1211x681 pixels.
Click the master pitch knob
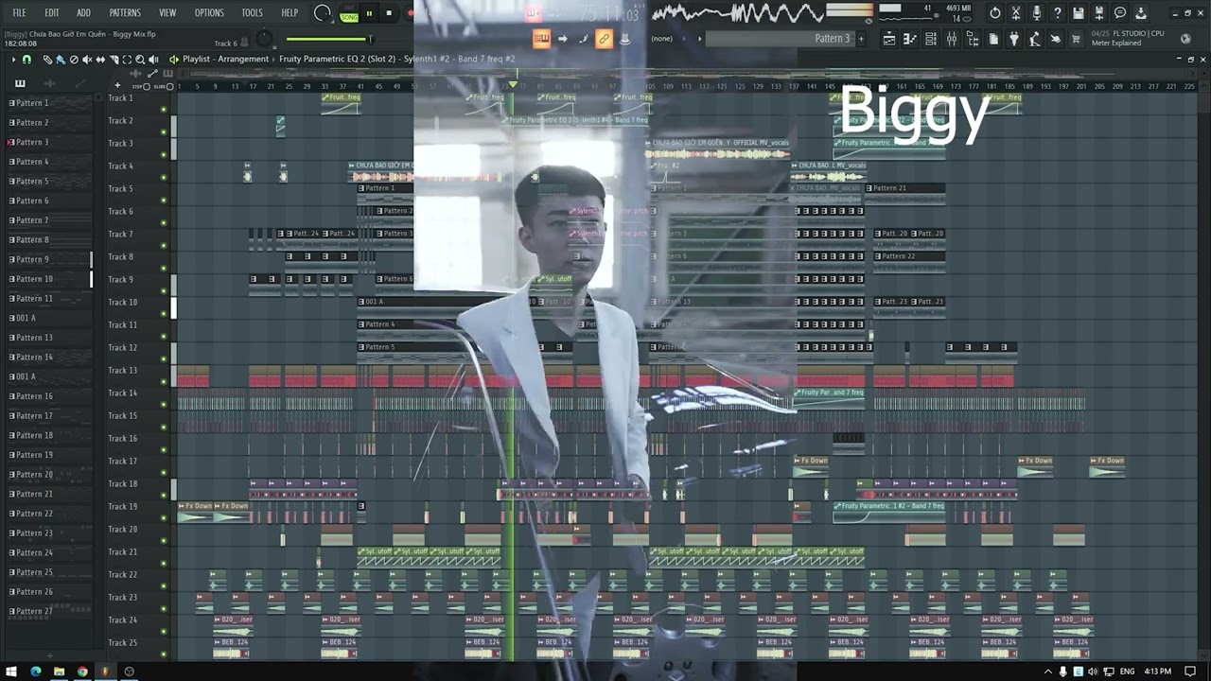264,39
